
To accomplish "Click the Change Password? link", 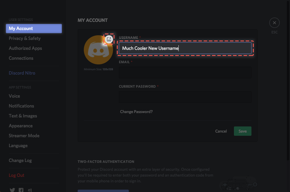I will [136, 112].
